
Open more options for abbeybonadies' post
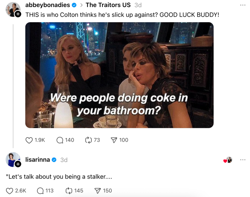(x=243, y=5)
